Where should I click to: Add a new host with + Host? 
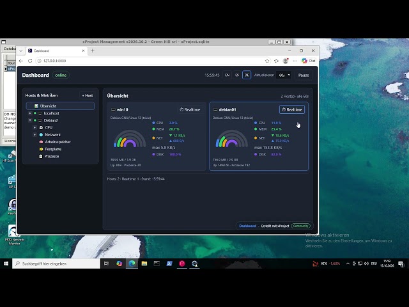[88, 95]
